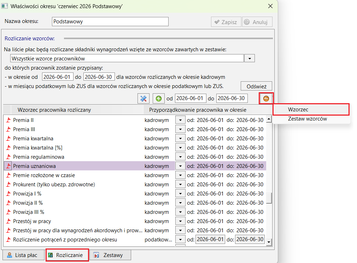Click the list scrollbar up arrow

click(269, 119)
